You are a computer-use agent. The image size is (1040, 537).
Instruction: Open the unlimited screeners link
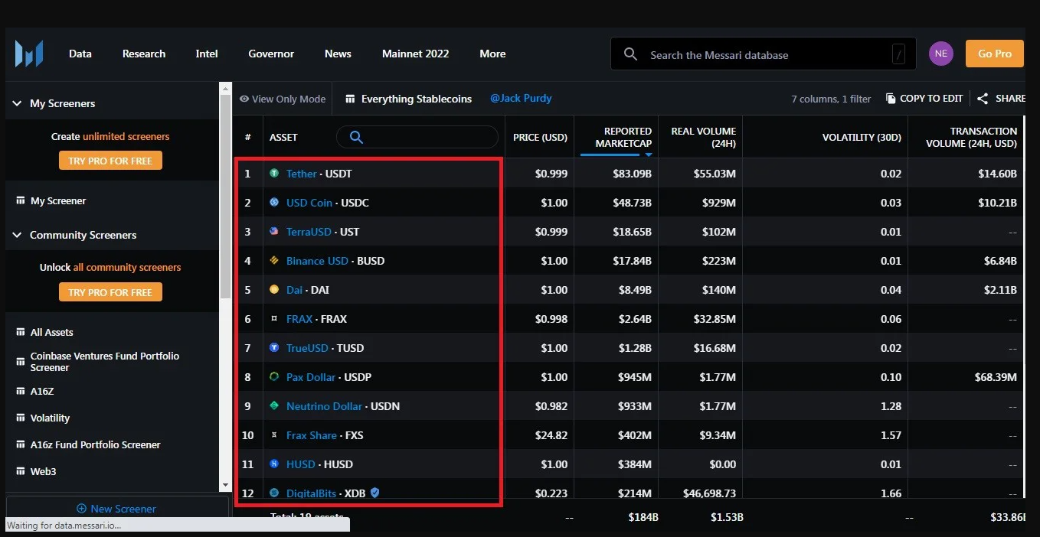[126, 136]
